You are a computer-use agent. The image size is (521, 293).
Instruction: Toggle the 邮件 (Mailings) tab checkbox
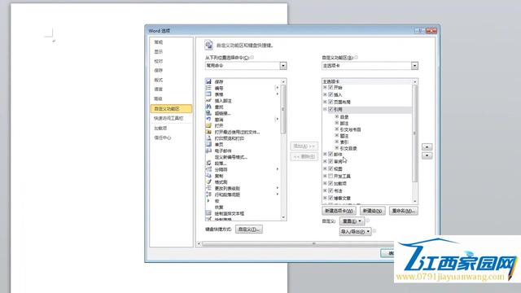pos(331,154)
